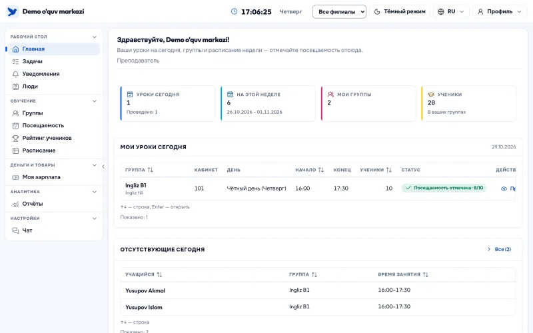Click the calendar icon in На этой неделе card
Screen dimensions: 533x333
pos(230,94)
